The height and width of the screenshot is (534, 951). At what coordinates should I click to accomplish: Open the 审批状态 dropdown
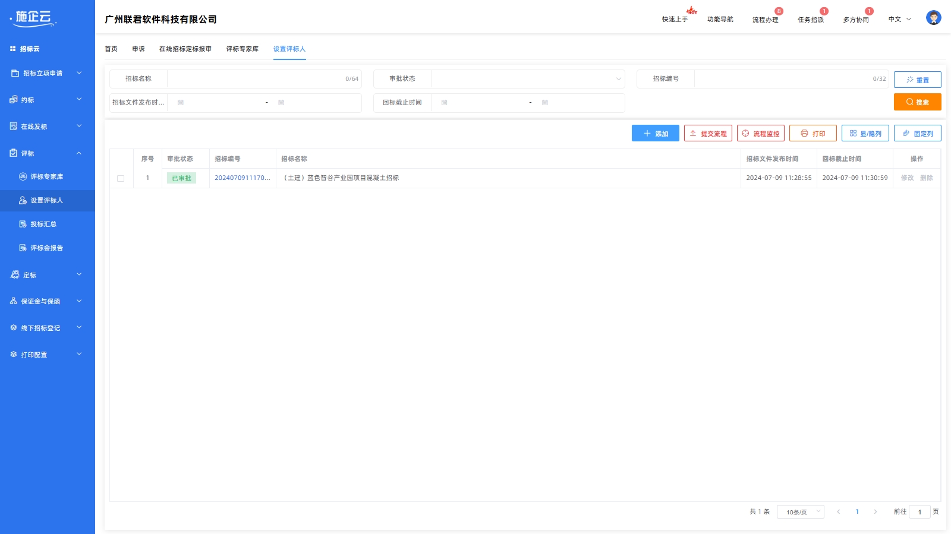pos(528,79)
